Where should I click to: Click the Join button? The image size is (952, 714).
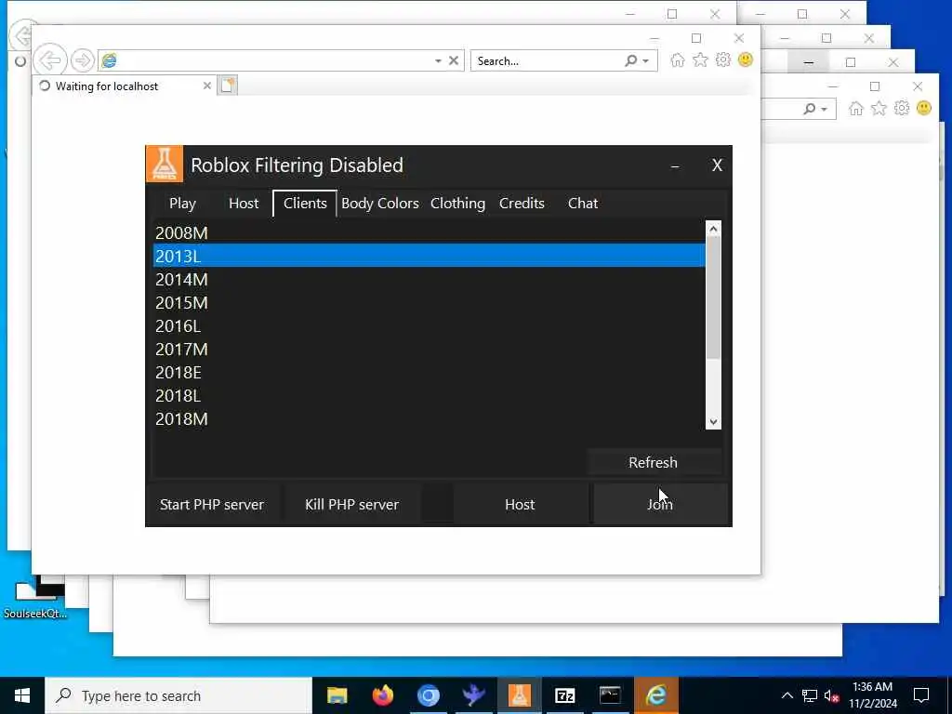point(660,505)
